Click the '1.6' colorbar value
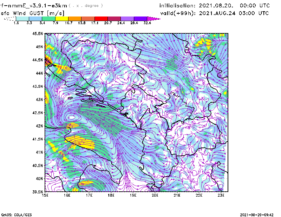 [16, 23]
